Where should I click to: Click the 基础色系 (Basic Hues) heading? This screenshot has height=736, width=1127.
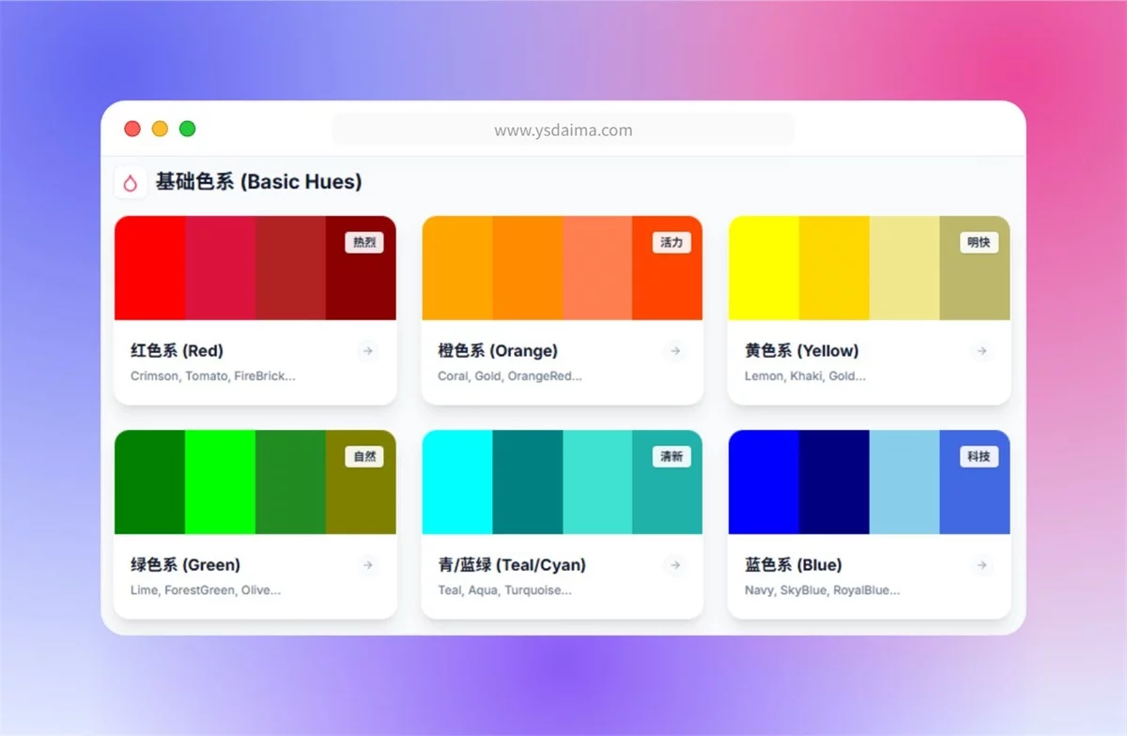(258, 182)
